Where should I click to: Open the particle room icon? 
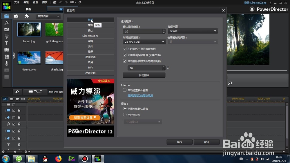pos(6,36)
